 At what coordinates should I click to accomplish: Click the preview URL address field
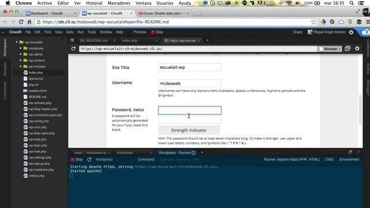coord(198,49)
